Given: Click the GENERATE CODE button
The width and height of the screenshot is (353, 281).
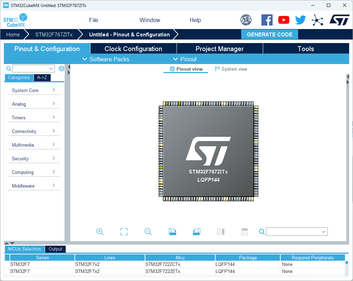Looking at the screenshot, I should (x=269, y=35).
